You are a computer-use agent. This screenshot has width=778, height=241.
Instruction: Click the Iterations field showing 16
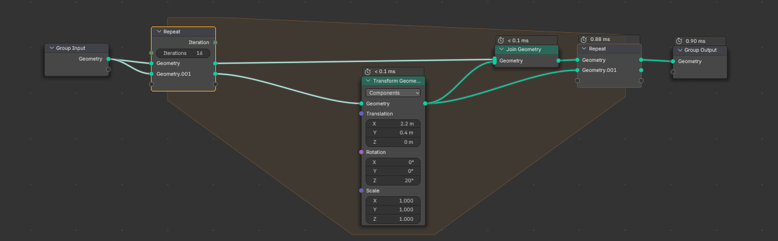pyautogui.click(x=183, y=53)
